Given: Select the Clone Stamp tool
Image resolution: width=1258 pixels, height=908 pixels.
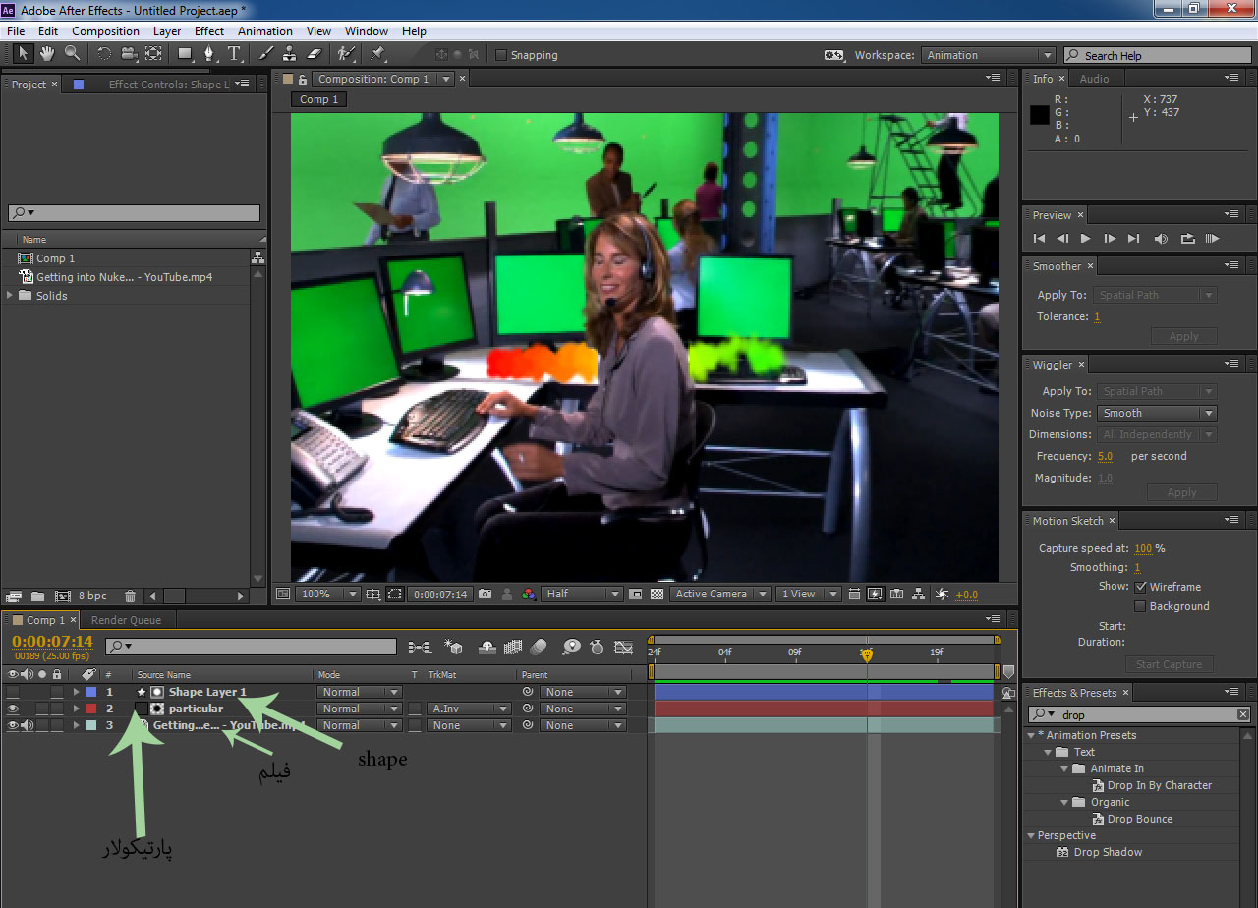Looking at the screenshot, I should point(290,53).
